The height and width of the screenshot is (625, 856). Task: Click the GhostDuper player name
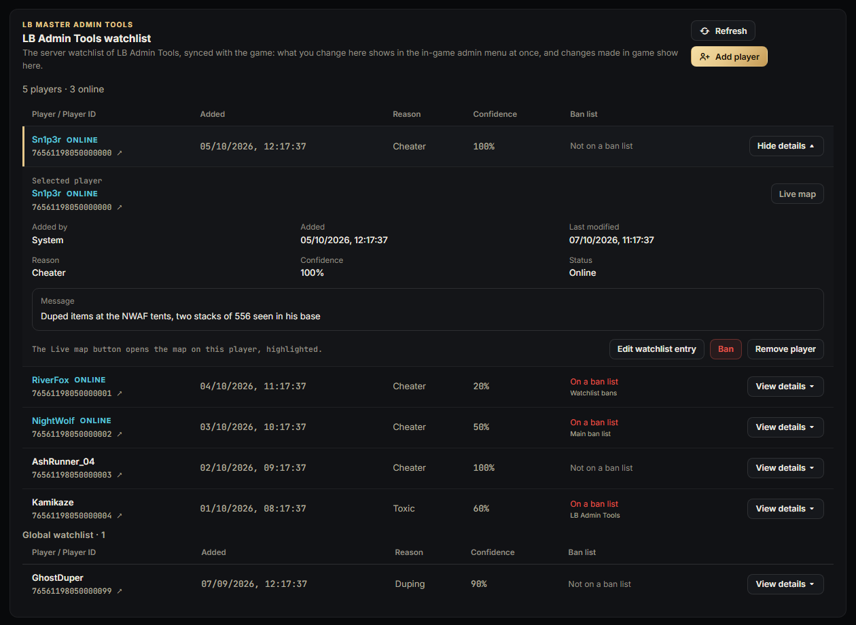pyautogui.click(x=58, y=577)
